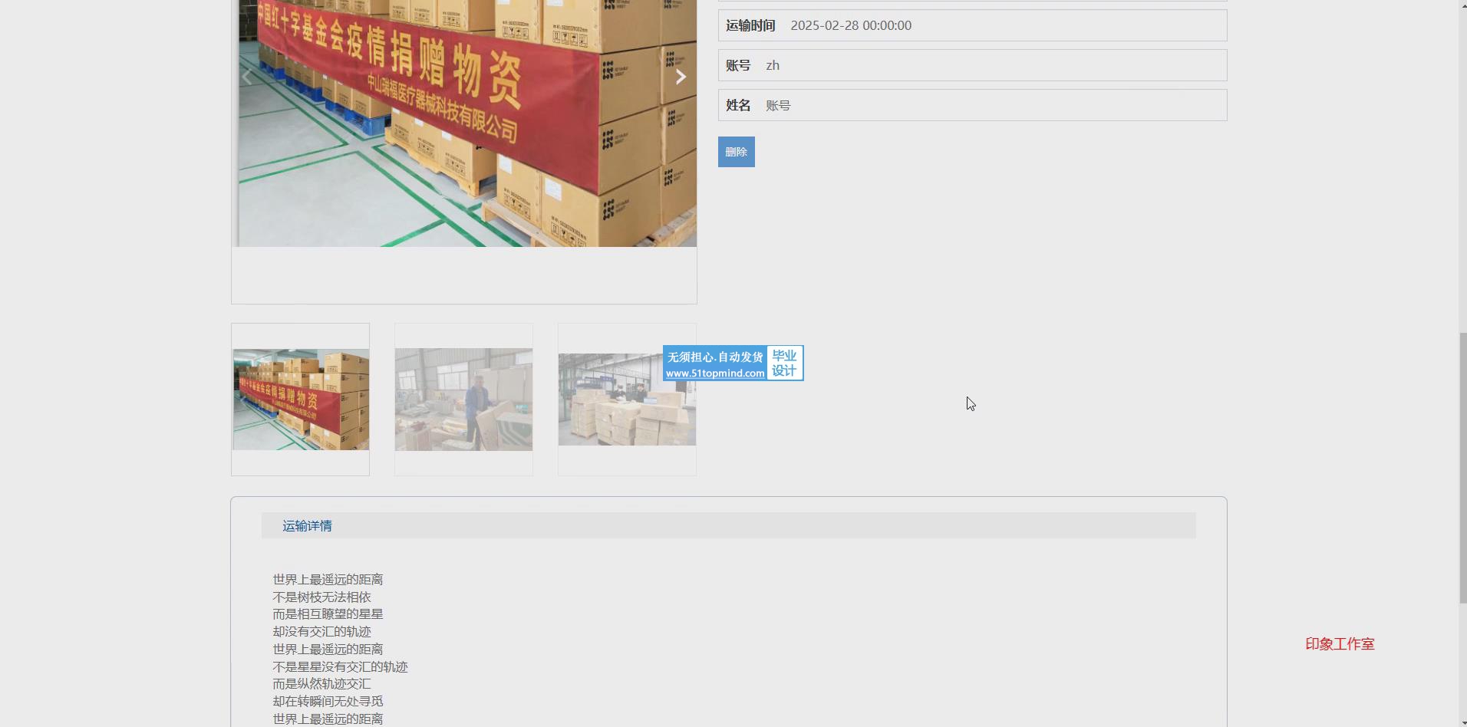1467x727 pixels.
Task: Click the 运输时间 date value 2025-02-28
Action: tap(850, 26)
